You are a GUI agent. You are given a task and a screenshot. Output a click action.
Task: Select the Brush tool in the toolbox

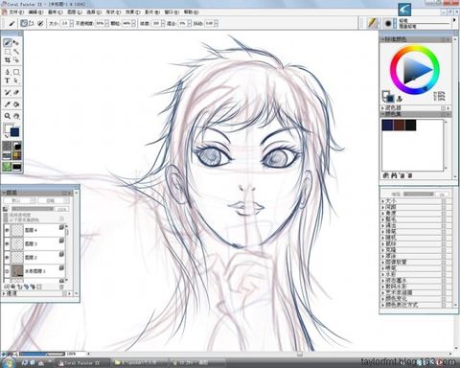(8, 43)
